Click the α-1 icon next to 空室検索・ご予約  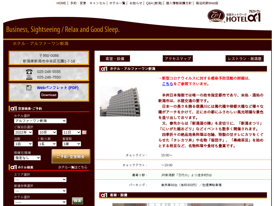tap(13, 109)
